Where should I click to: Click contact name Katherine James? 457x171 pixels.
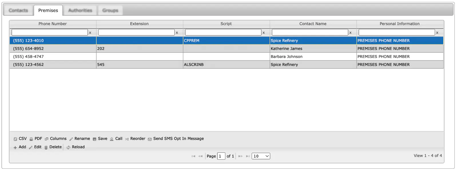point(286,49)
